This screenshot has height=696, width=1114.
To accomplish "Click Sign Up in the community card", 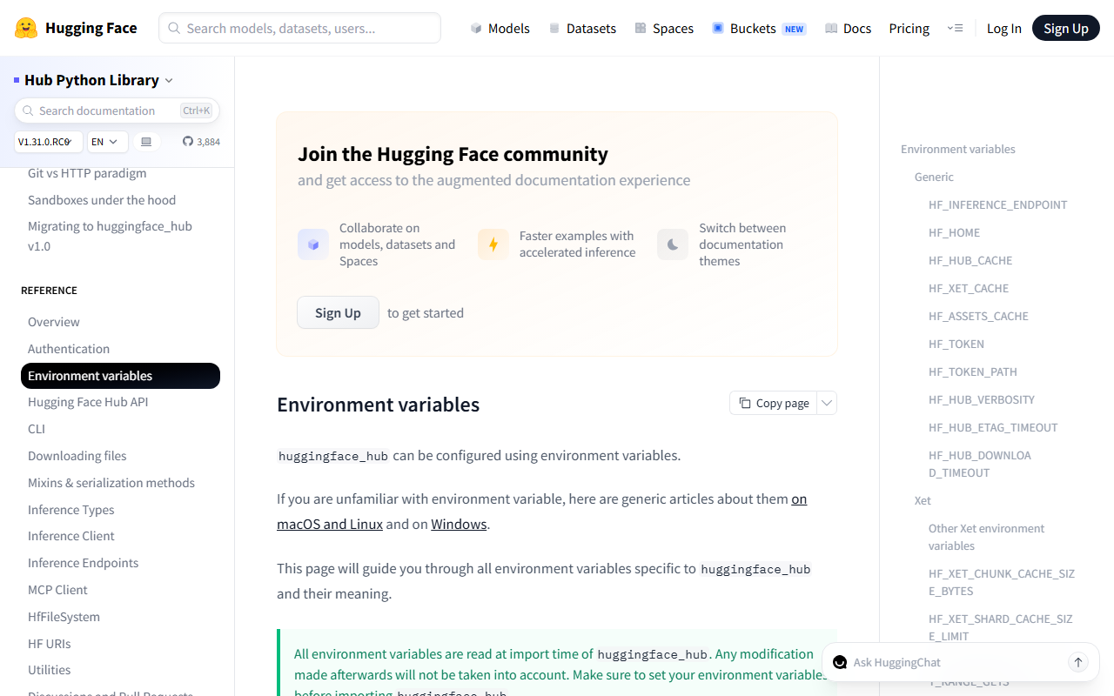I will click(x=338, y=312).
